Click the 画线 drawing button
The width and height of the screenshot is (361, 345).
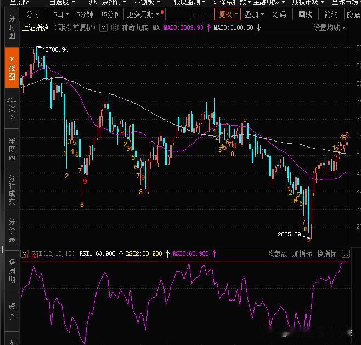point(305,14)
